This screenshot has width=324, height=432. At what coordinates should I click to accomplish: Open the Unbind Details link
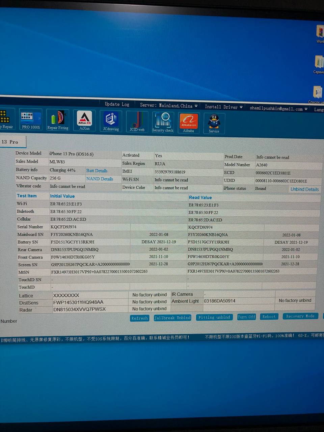(304, 189)
